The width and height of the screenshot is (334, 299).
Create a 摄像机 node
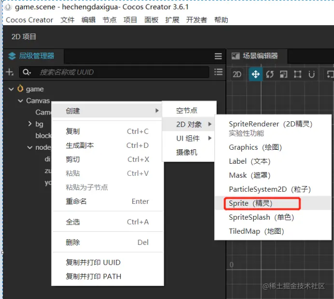pos(189,152)
